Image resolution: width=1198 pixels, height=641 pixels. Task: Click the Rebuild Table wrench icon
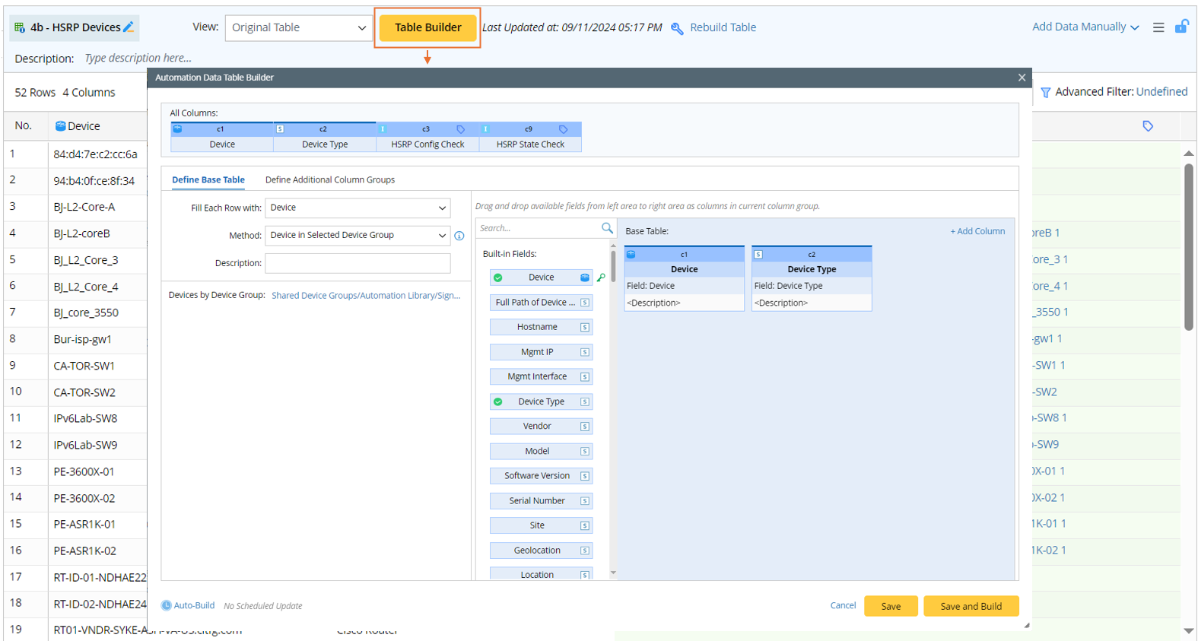(677, 28)
